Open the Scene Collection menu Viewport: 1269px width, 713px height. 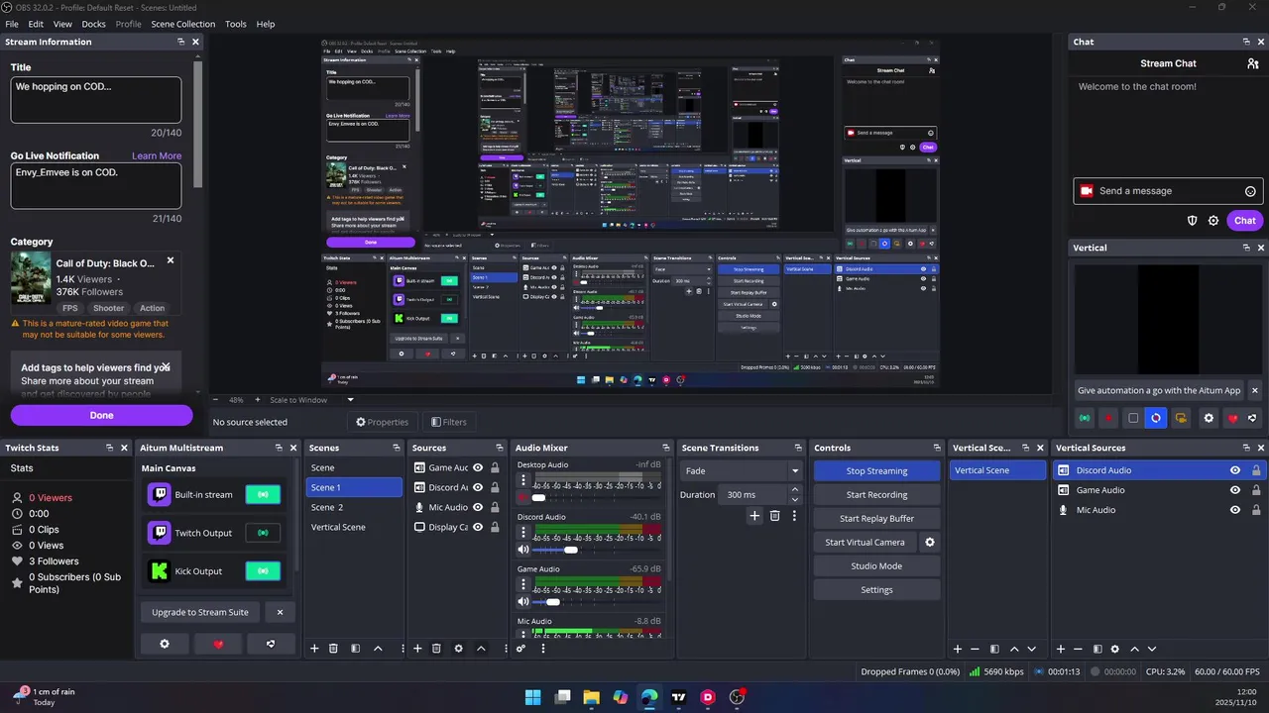pyautogui.click(x=182, y=24)
